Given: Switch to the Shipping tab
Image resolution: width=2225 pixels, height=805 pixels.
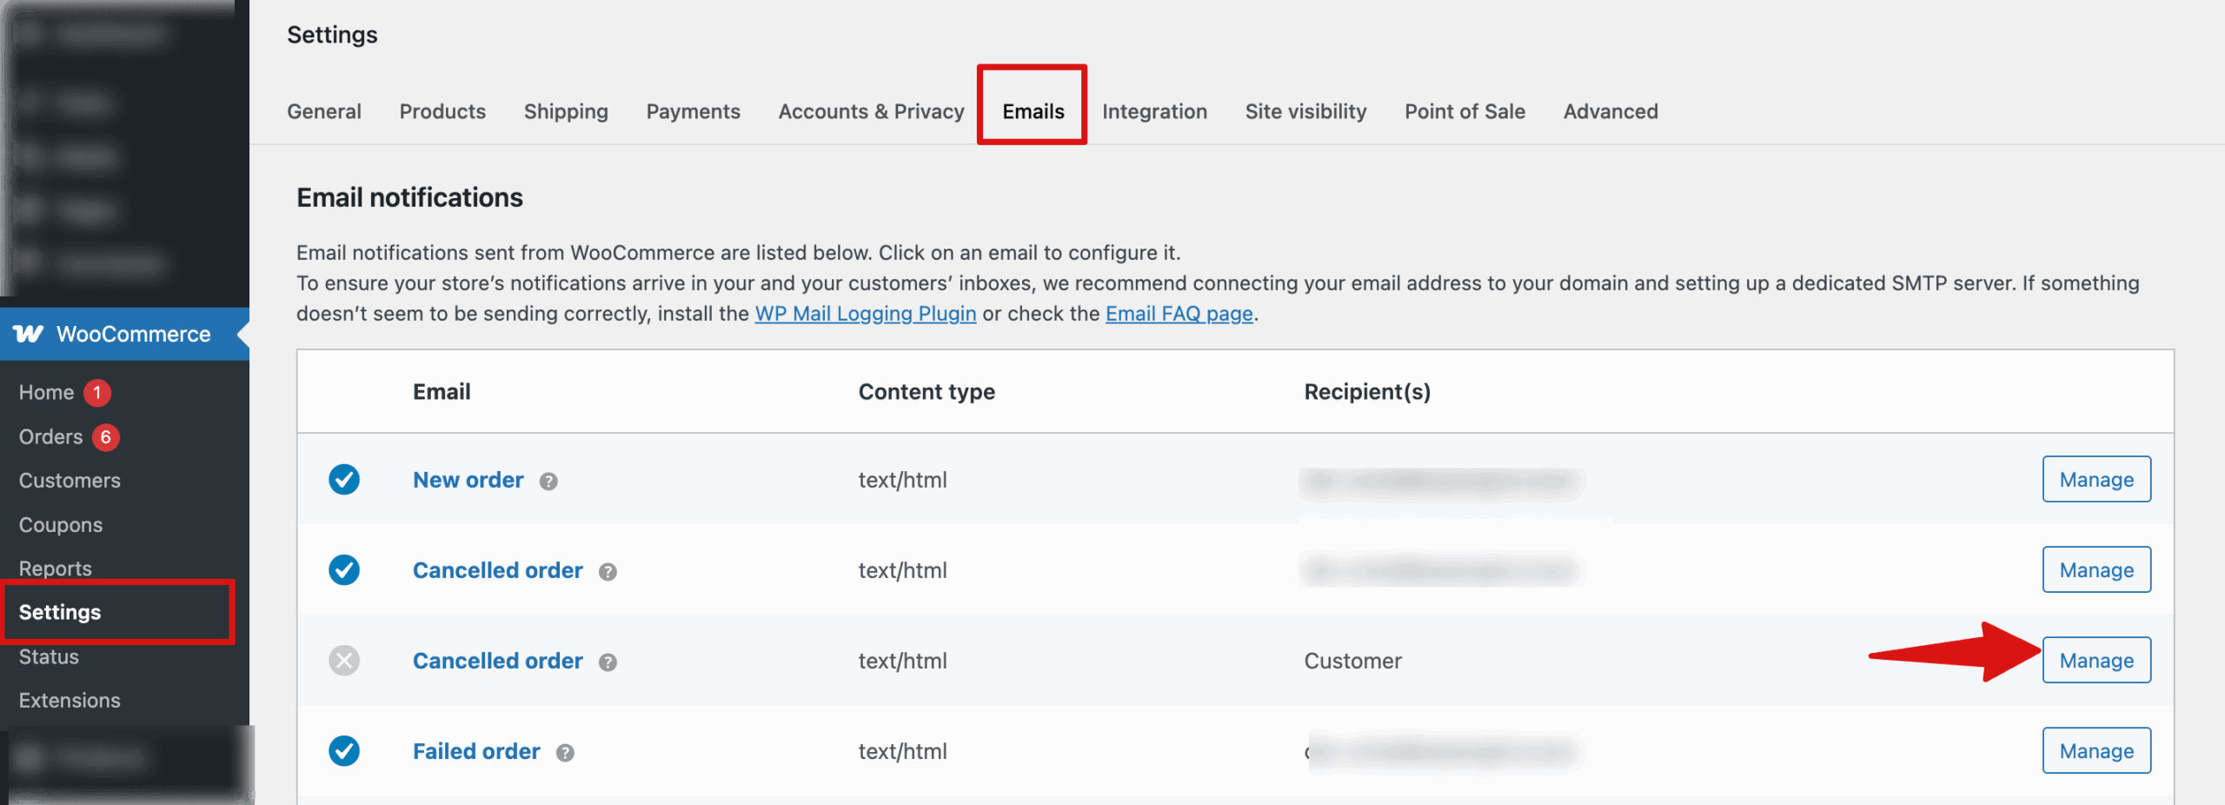Looking at the screenshot, I should (x=566, y=111).
